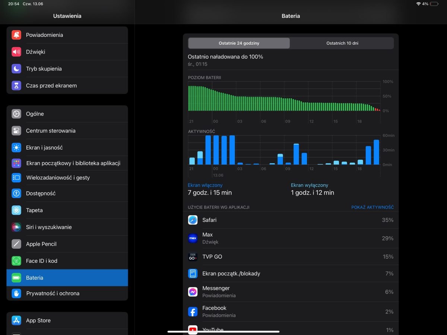Select the YouTube app icon
The image size is (447, 335).
click(x=193, y=330)
